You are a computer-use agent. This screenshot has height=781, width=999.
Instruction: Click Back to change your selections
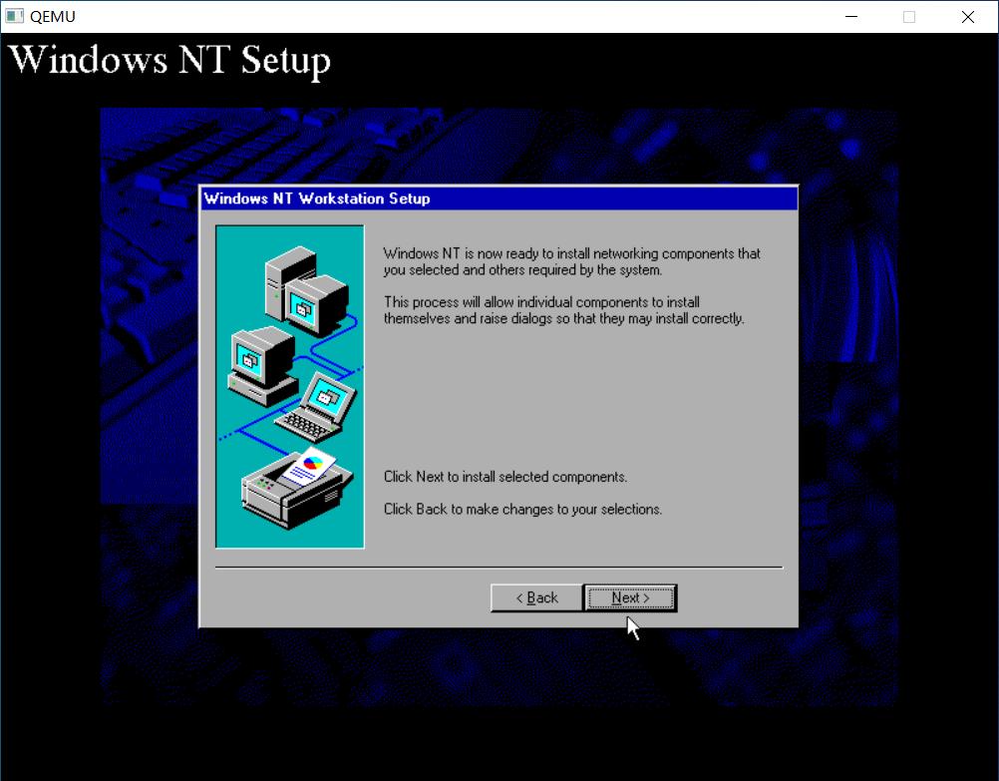535,597
